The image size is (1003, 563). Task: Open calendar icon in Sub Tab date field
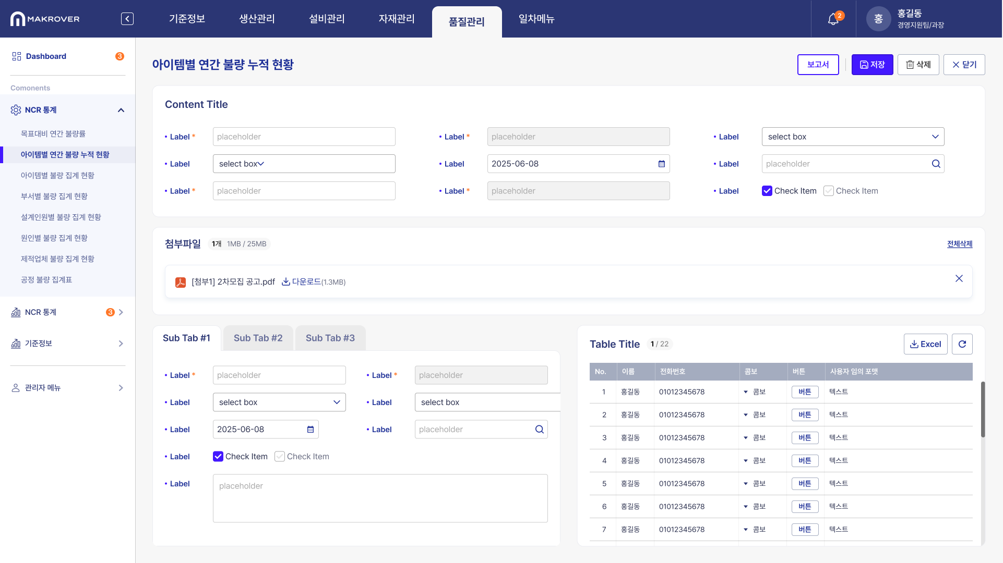pos(310,430)
